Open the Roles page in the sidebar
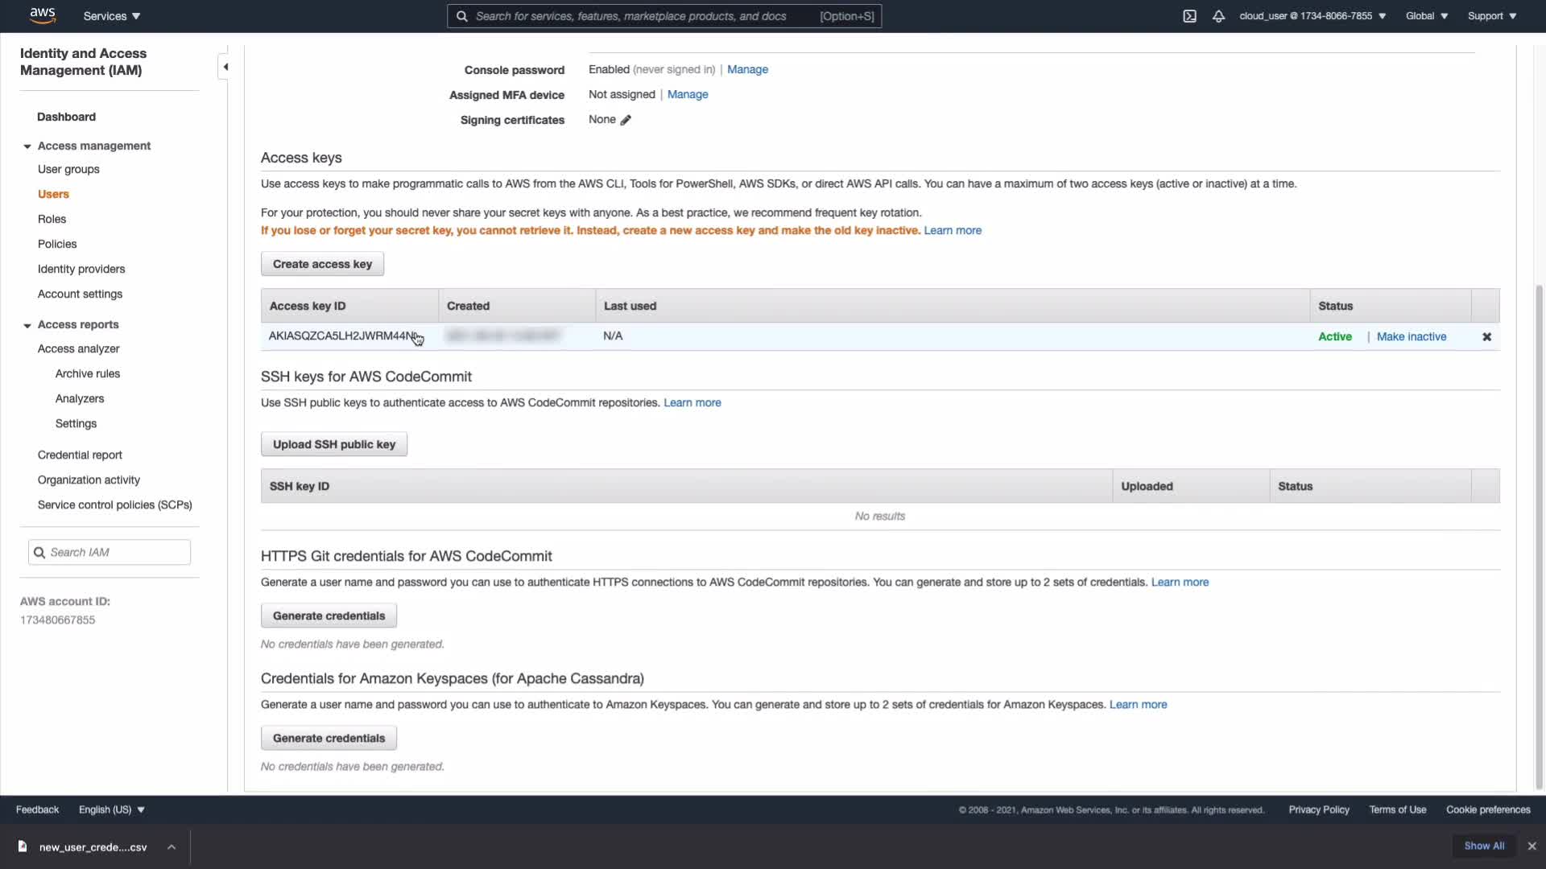Viewport: 1546px width, 869px height. click(x=52, y=219)
